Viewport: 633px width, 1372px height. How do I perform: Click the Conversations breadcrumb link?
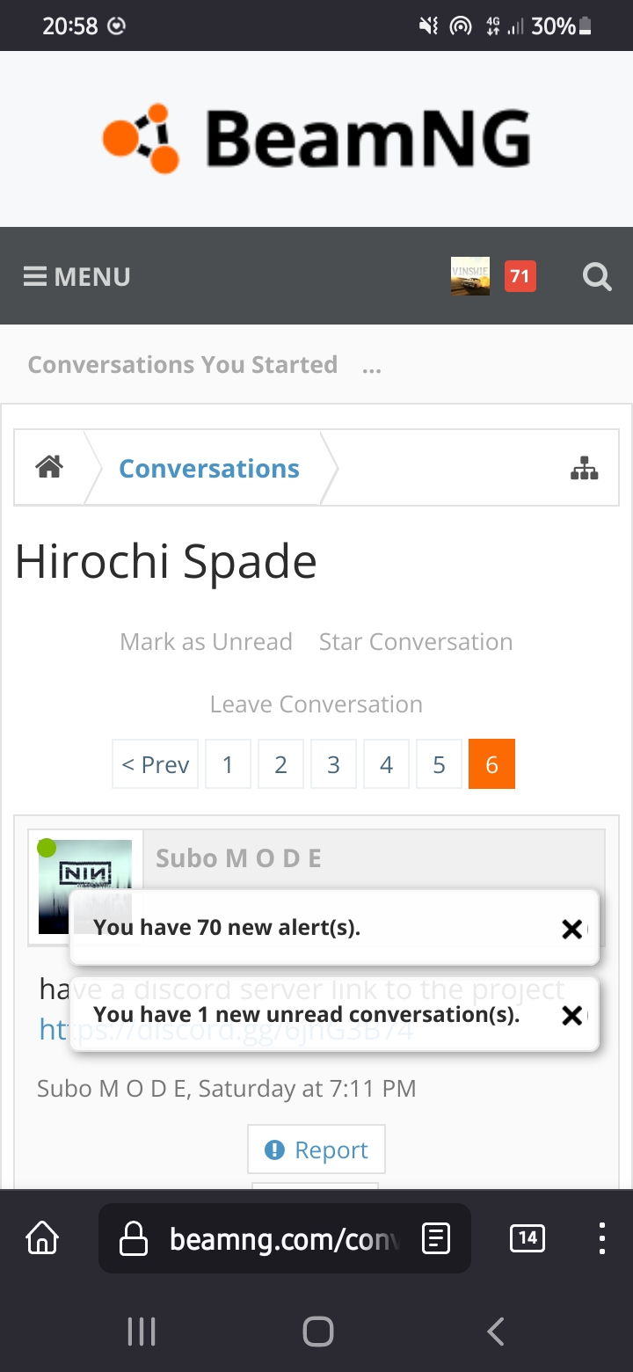pyautogui.click(x=209, y=469)
